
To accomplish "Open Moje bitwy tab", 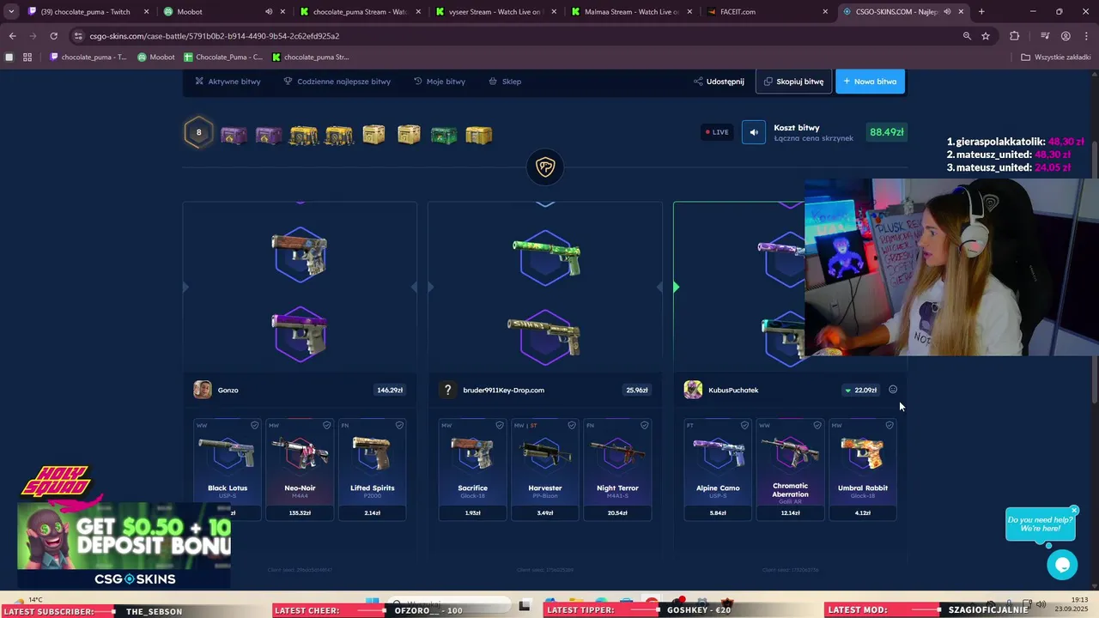I will (440, 82).
